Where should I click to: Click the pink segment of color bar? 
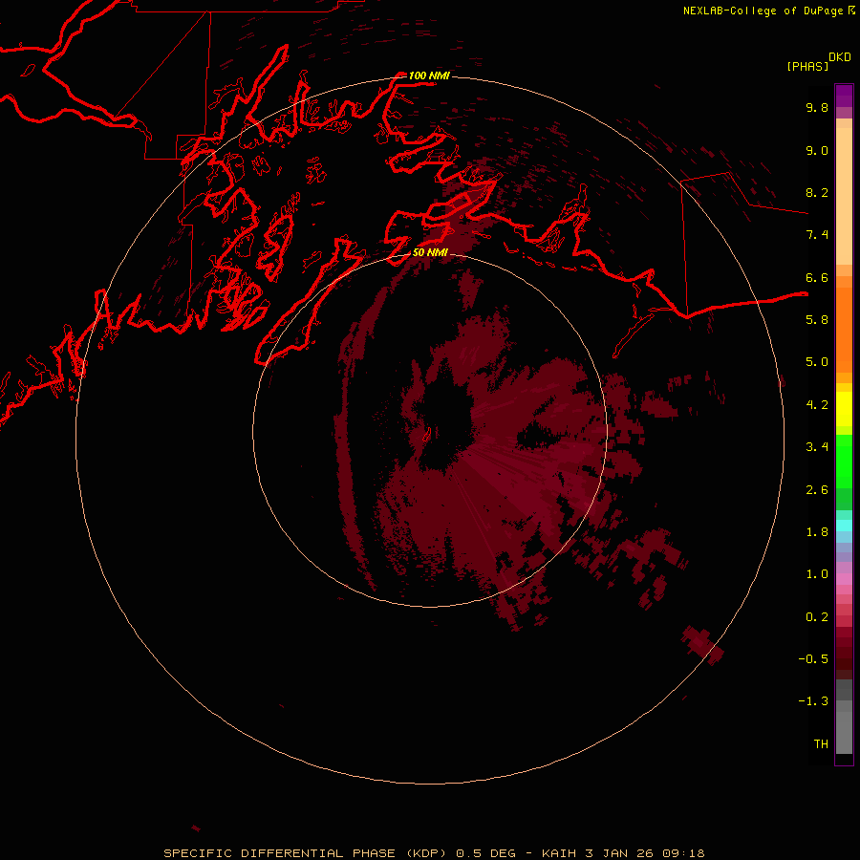click(x=844, y=579)
